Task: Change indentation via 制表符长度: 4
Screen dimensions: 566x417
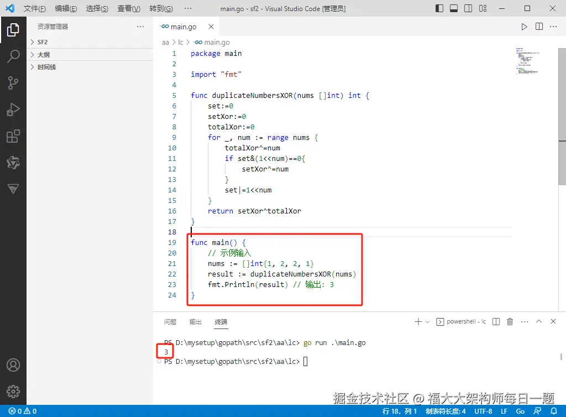Action: [x=446, y=411]
